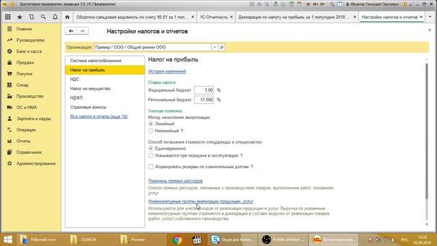The height and width of the screenshot is (246, 437).
Task: Open Зарплата и кадры sidebar section
Action: [x=33, y=118]
